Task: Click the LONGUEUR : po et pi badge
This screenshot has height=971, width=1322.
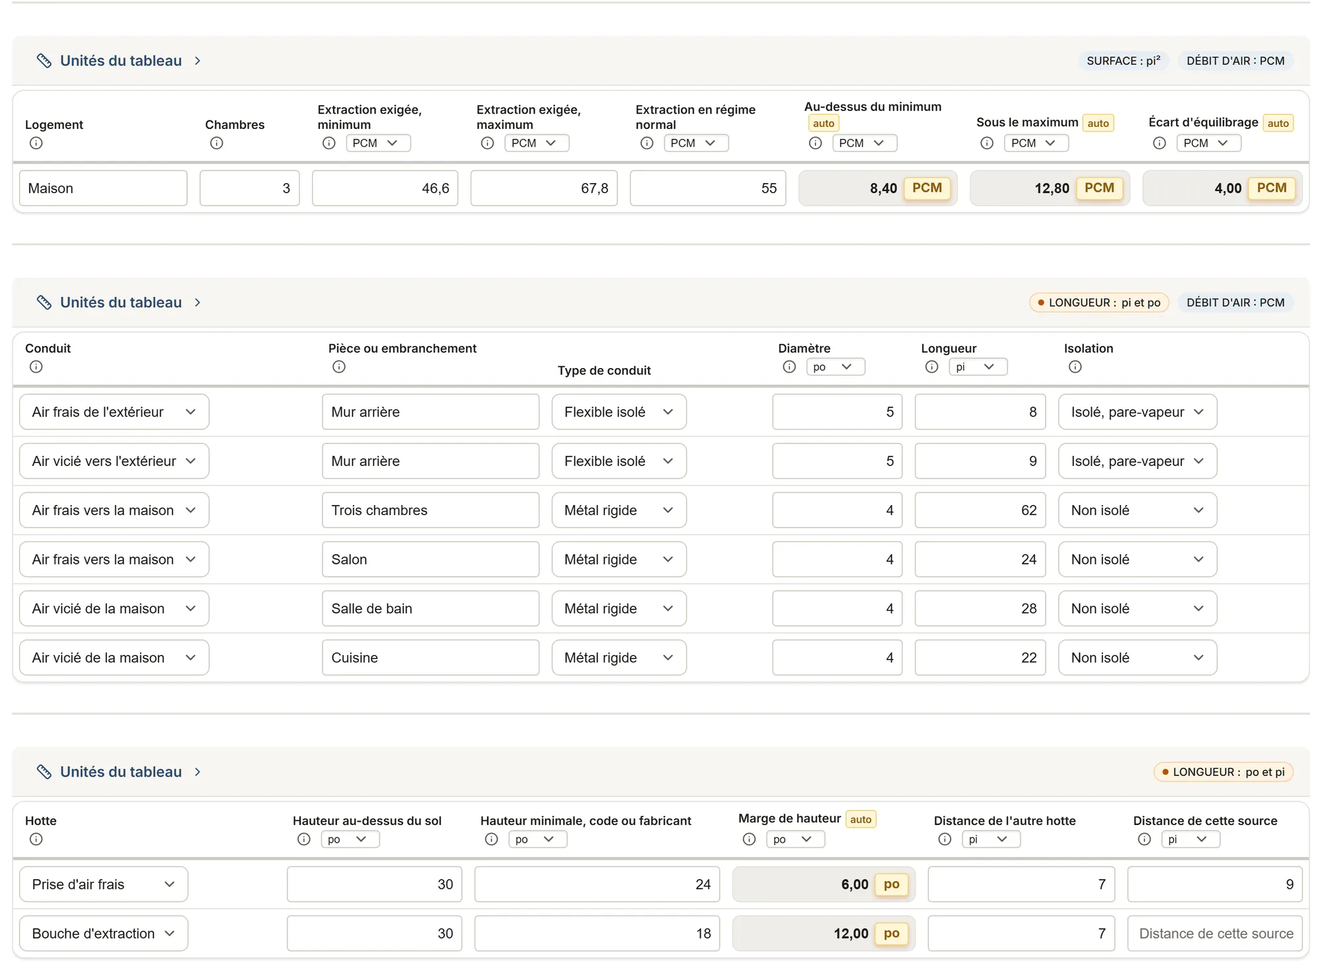Action: (x=1224, y=772)
